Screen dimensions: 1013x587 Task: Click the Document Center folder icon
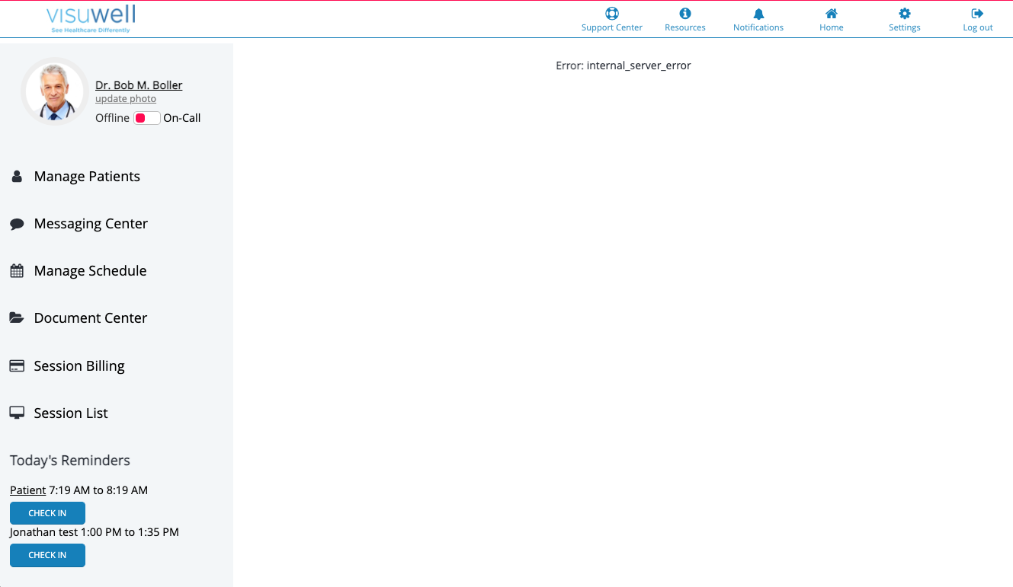click(x=16, y=317)
